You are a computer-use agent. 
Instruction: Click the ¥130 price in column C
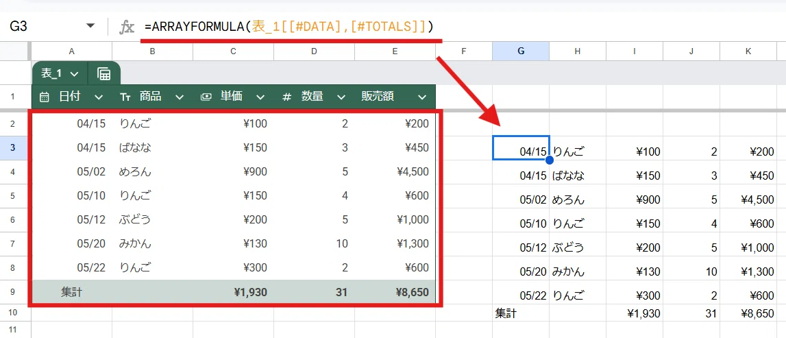(255, 243)
